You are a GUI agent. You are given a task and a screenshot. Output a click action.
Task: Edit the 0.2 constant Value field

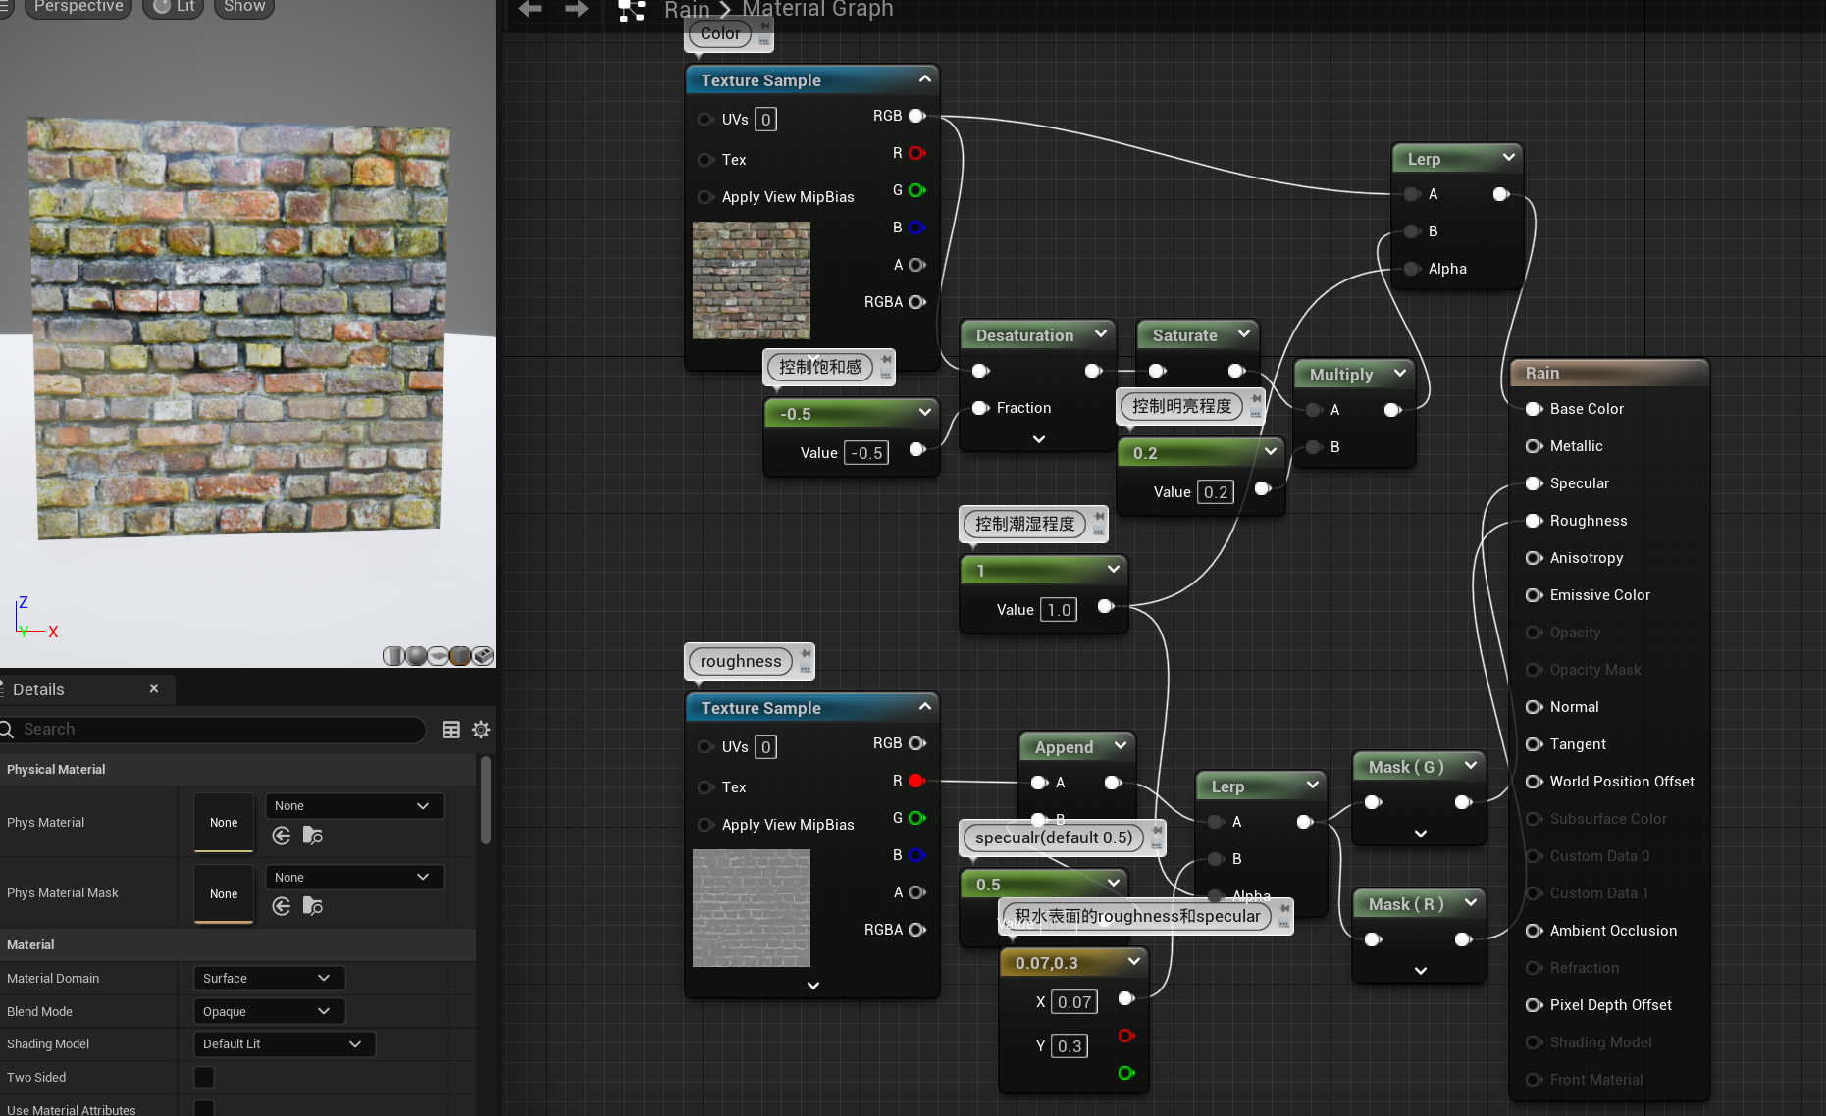click(1216, 492)
